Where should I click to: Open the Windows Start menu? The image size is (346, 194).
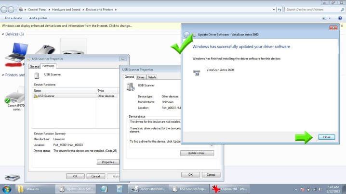[x=7, y=189]
